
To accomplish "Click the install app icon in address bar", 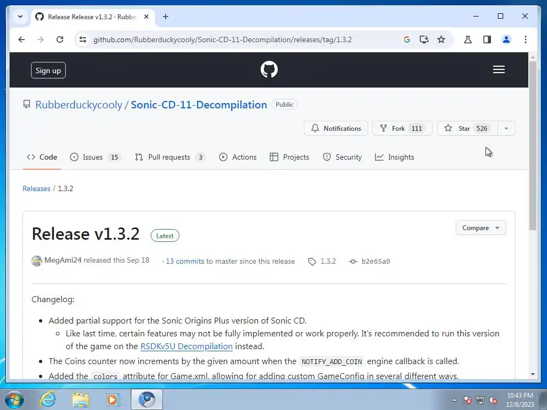I will tap(424, 40).
